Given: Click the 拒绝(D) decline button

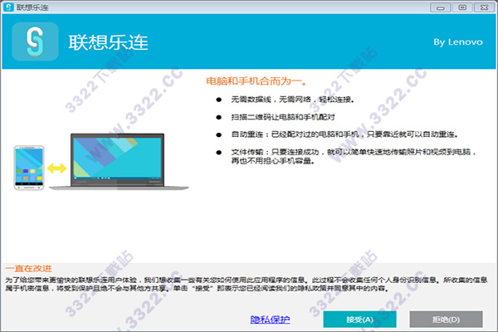Looking at the screenshot, I should tap(446, 320).
